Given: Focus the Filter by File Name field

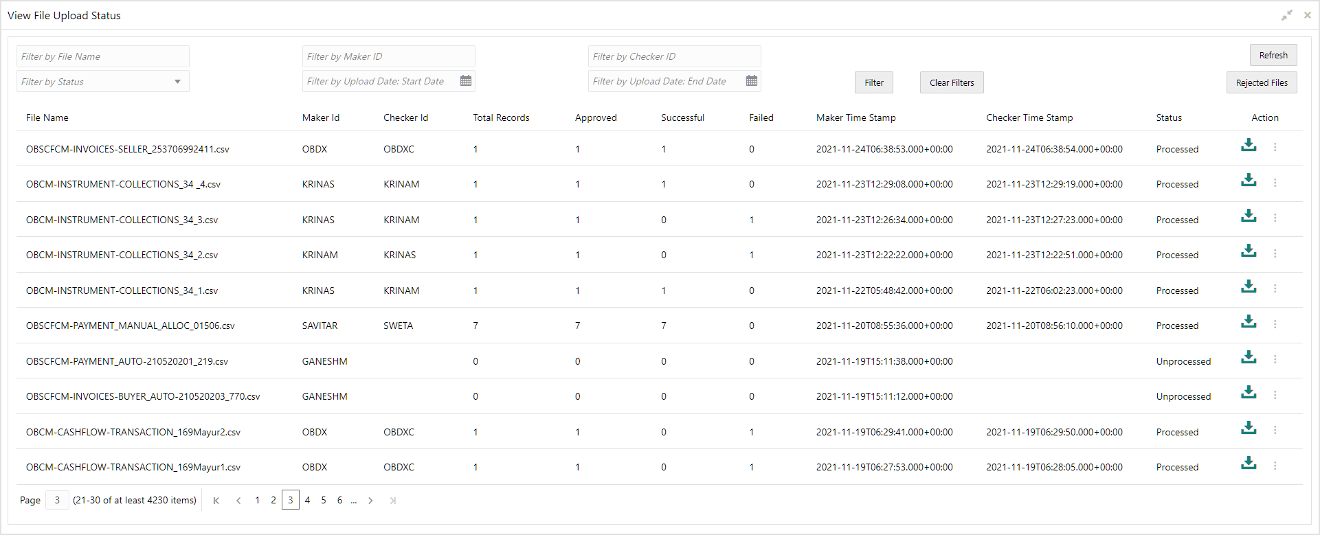Looking at the screenshot, I should coord(103,56).
